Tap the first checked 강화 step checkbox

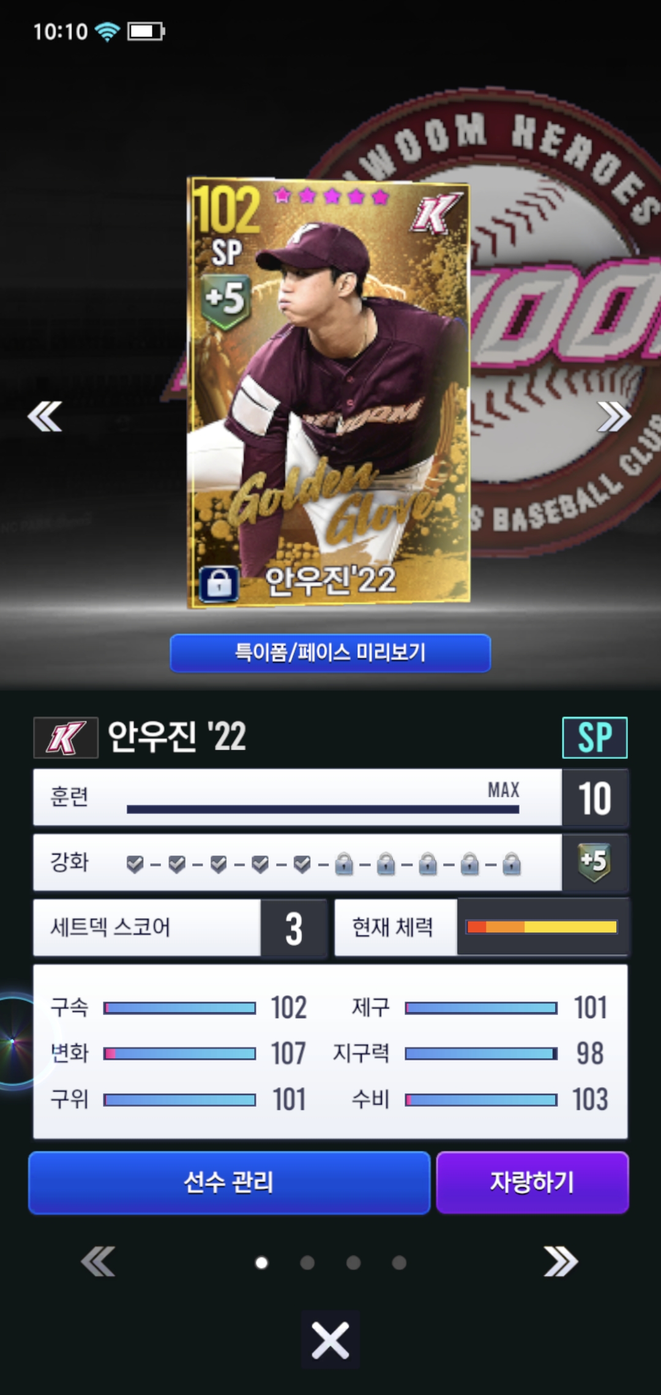135,864
